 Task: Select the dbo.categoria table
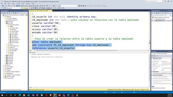[x=15, y=34]
